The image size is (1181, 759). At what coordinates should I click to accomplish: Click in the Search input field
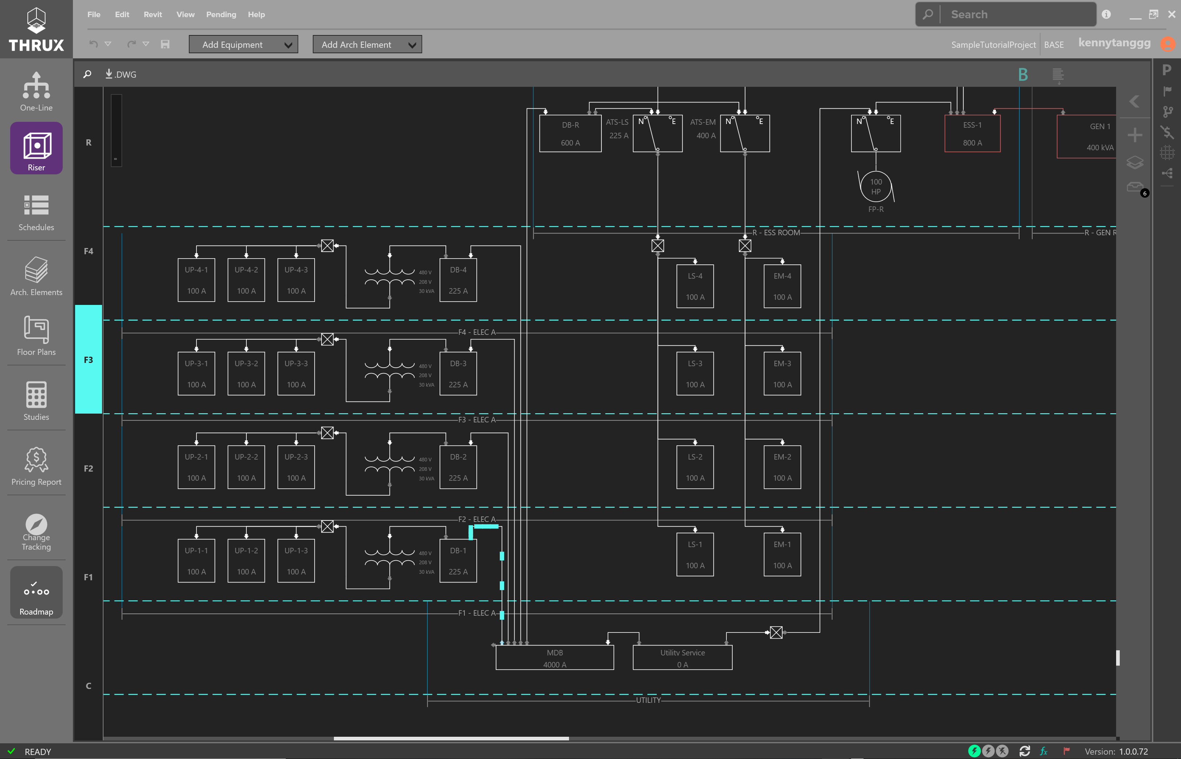coord(1017,14)
